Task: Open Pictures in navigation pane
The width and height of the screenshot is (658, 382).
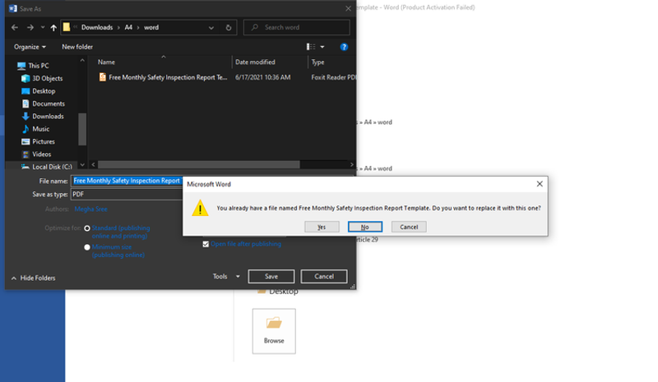Action: click(44, 141)
